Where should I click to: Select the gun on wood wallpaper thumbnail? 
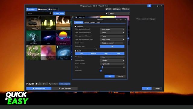33,23
